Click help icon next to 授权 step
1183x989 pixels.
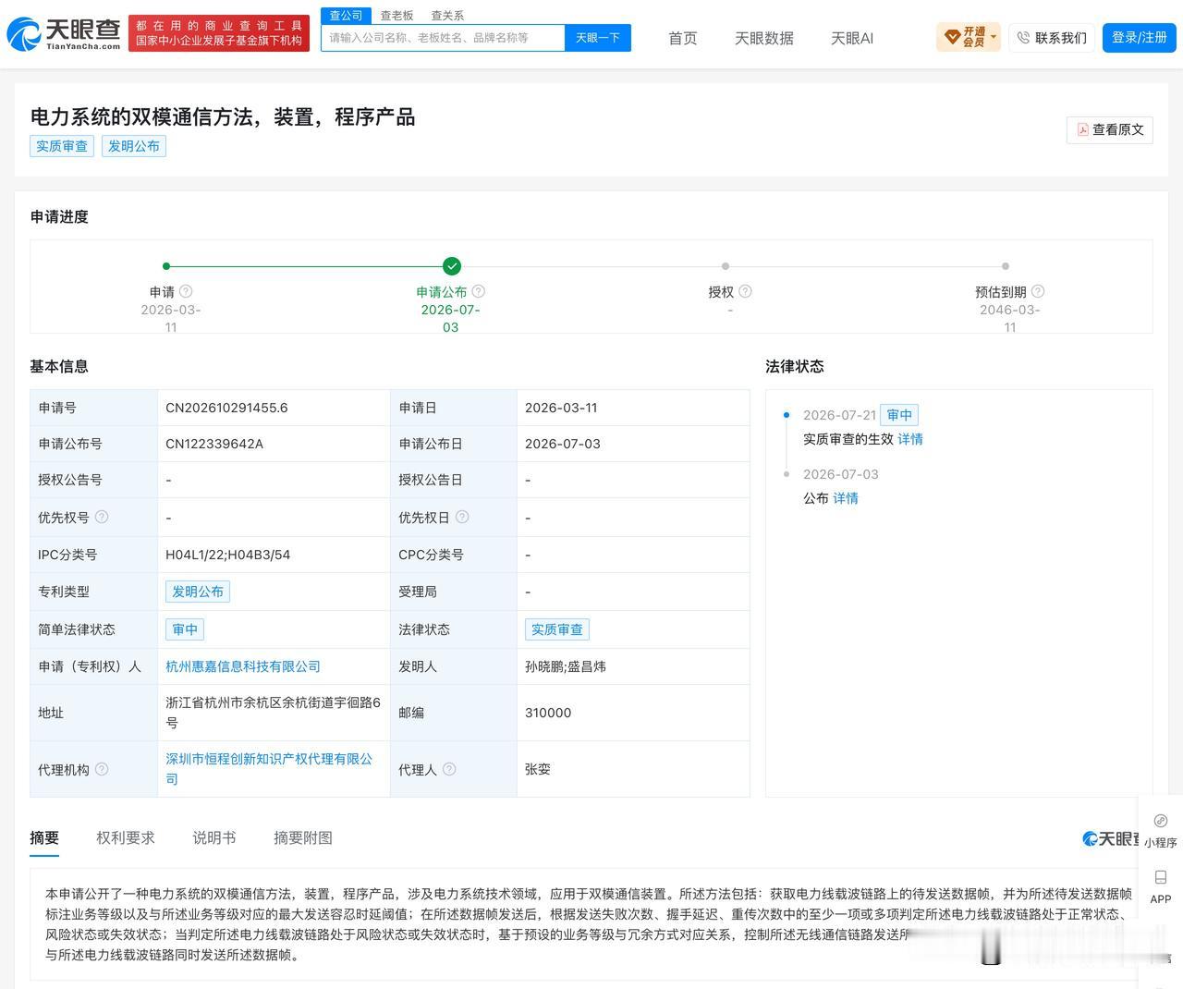745,291
